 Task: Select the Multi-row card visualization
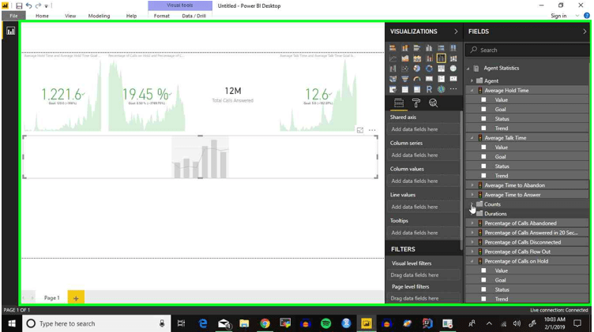tap(441, 79)
